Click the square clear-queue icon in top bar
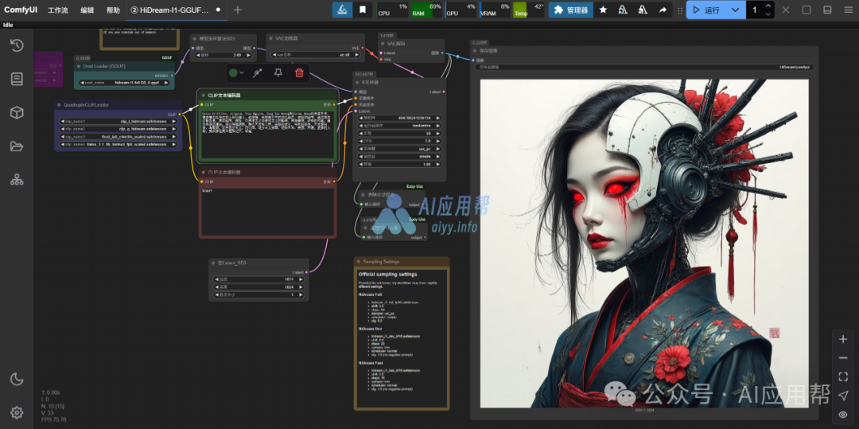The width and height of the screenshot is (859, 429). pos(807,10)
